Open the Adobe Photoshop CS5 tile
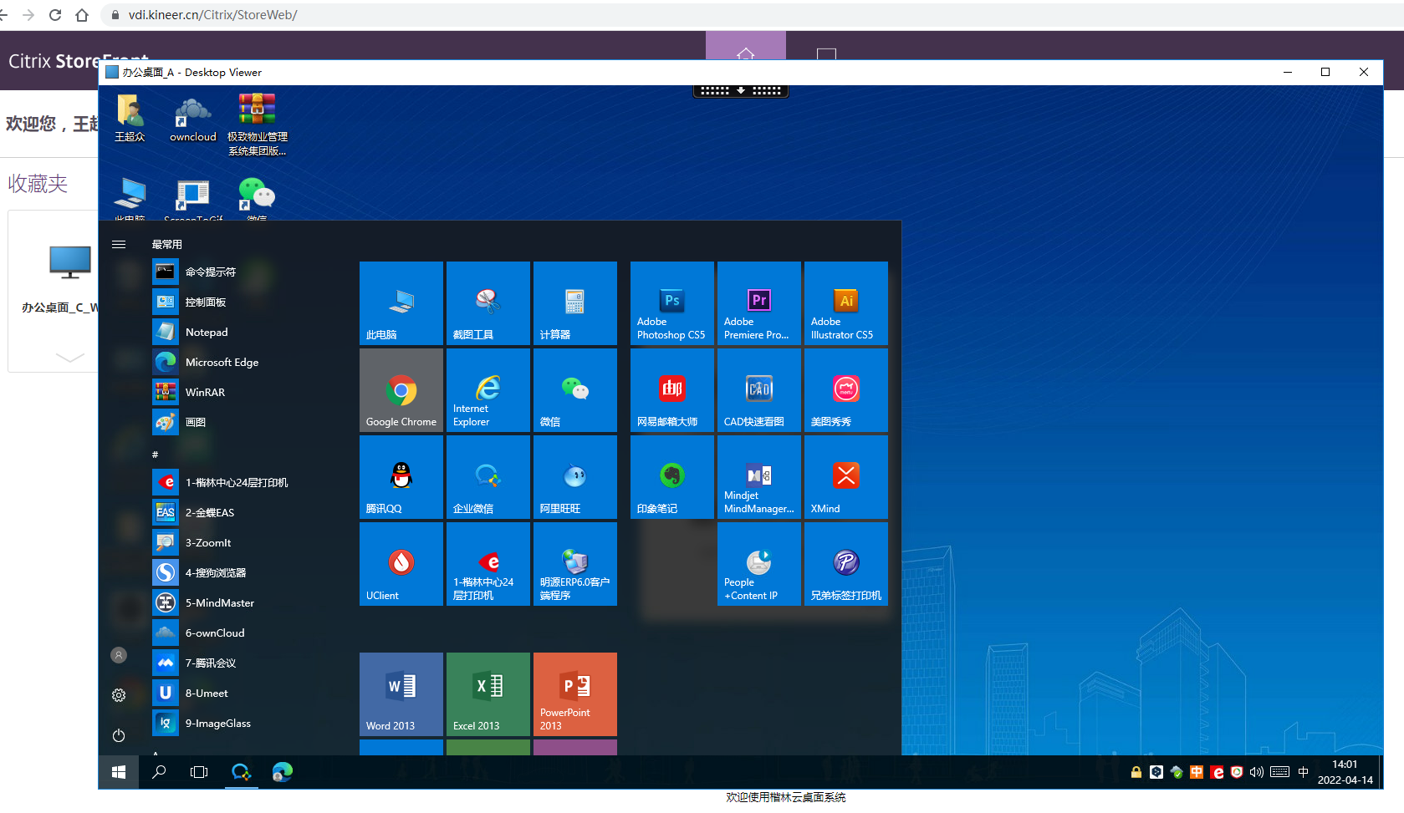This screenshot has width=1404, height=813. 672,303
